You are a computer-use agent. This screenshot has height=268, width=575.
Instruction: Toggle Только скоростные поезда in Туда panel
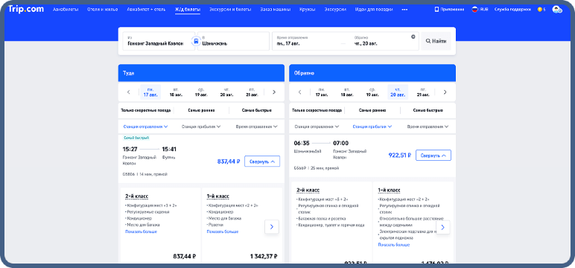click(x=145, y=110)
